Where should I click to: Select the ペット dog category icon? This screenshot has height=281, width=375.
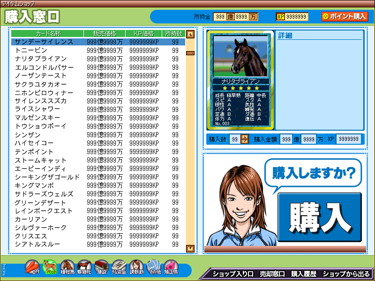[49, 267]
